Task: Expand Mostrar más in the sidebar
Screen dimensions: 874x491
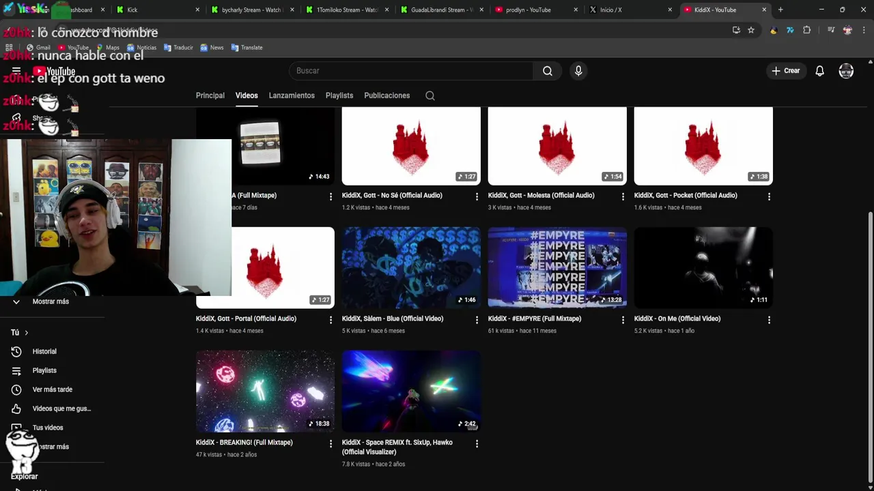Action: [x=52, y=301]
